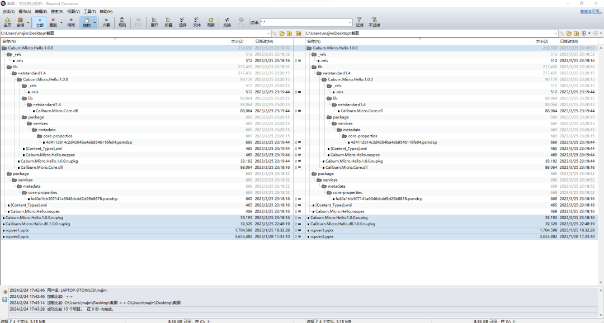This screenshot has height=323, width=604.
Task: Click the log panel scrollbar up arrow
Action: (x=601, y=289)
